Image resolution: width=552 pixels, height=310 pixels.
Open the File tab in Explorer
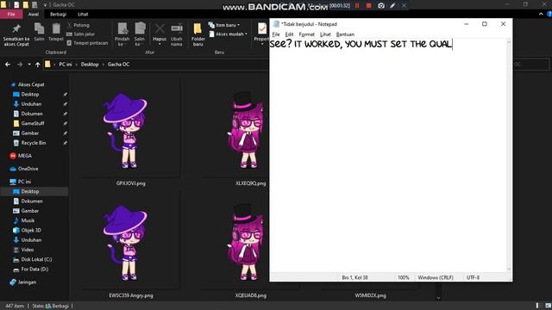coord(11,15)
